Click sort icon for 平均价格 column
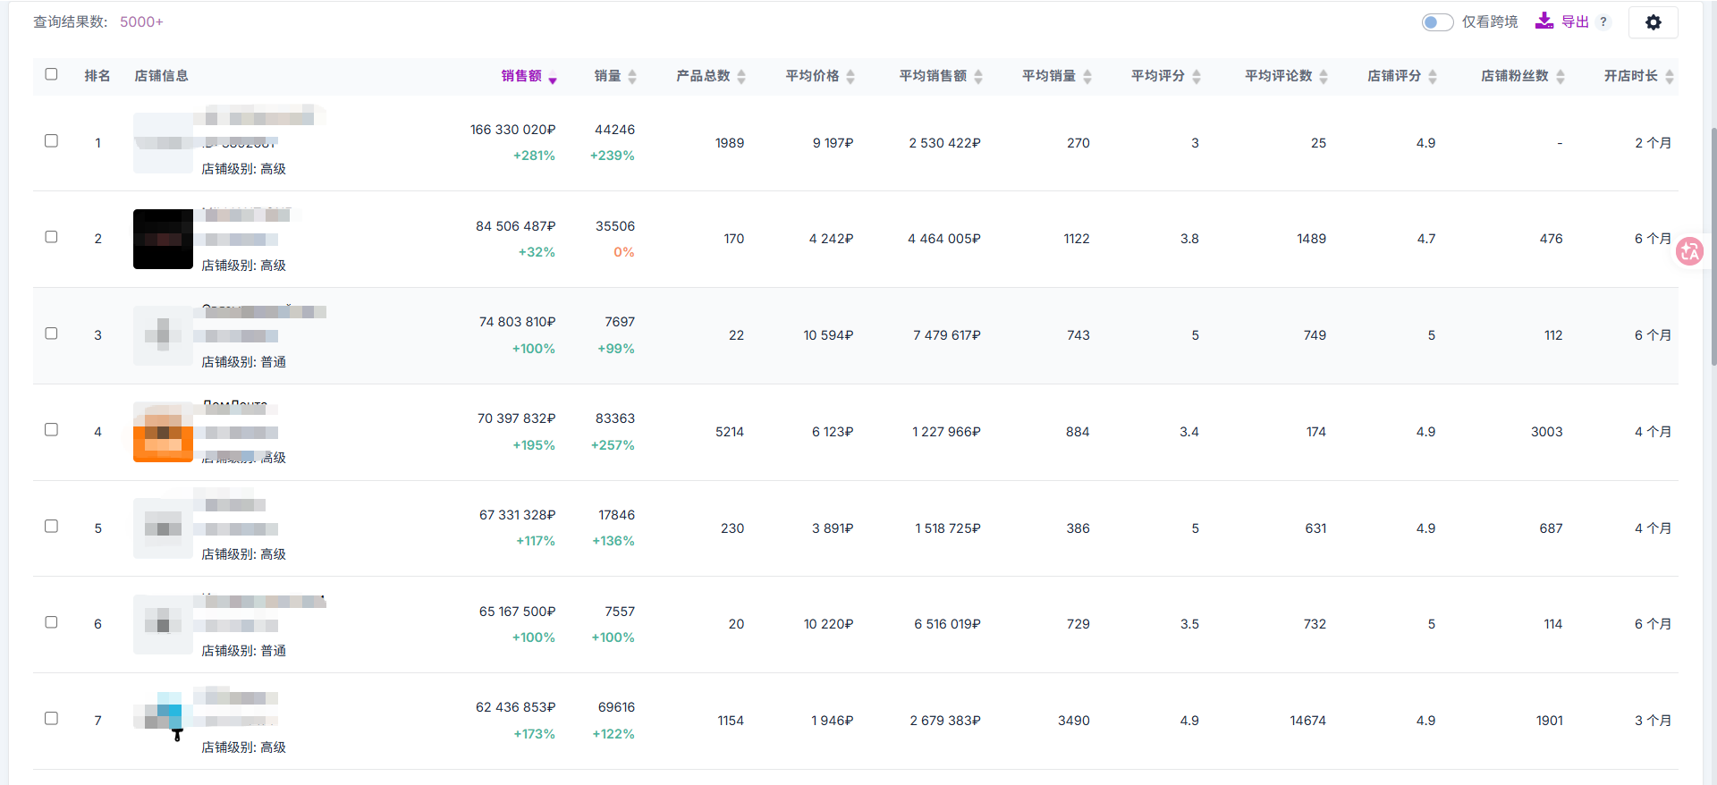Image resolution: width=1717 pixels, height=785 pixels. [850, 77]
